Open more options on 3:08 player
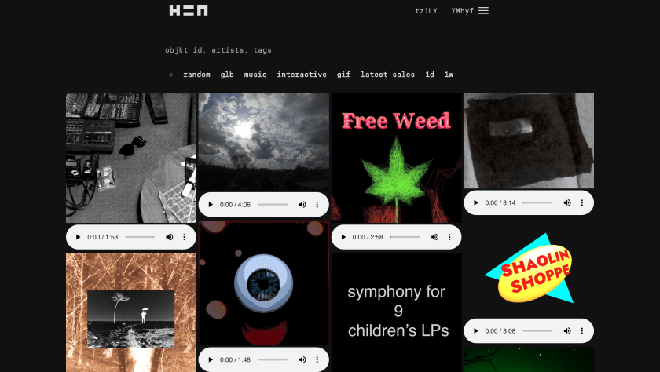The image size is (660, 372). [x=581, y=331]
